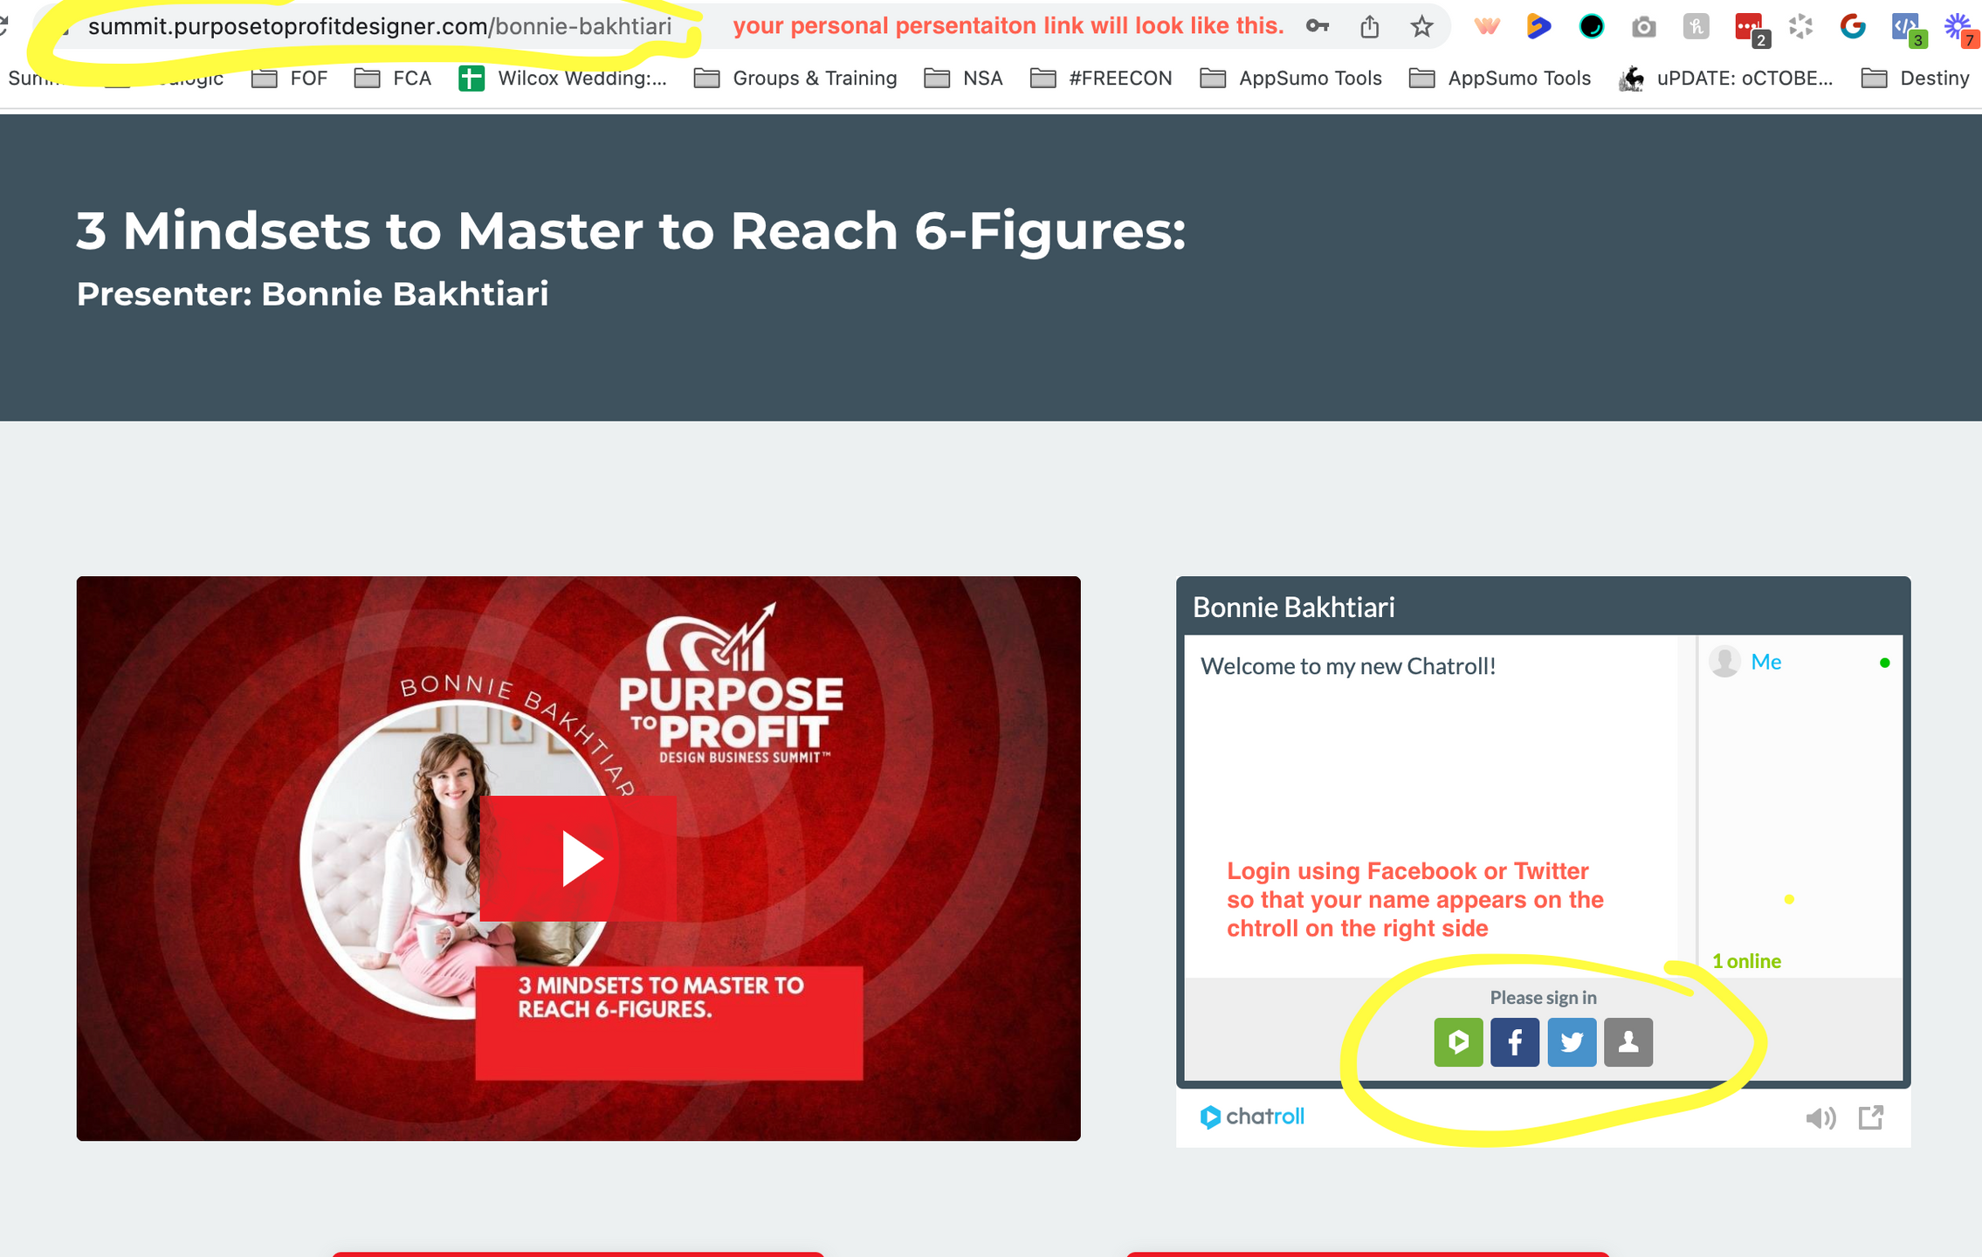Sign in with the green Chatroll icon
Screen dimensions: 1982x1257
pyautogui.click(x=1457, y=1041)
